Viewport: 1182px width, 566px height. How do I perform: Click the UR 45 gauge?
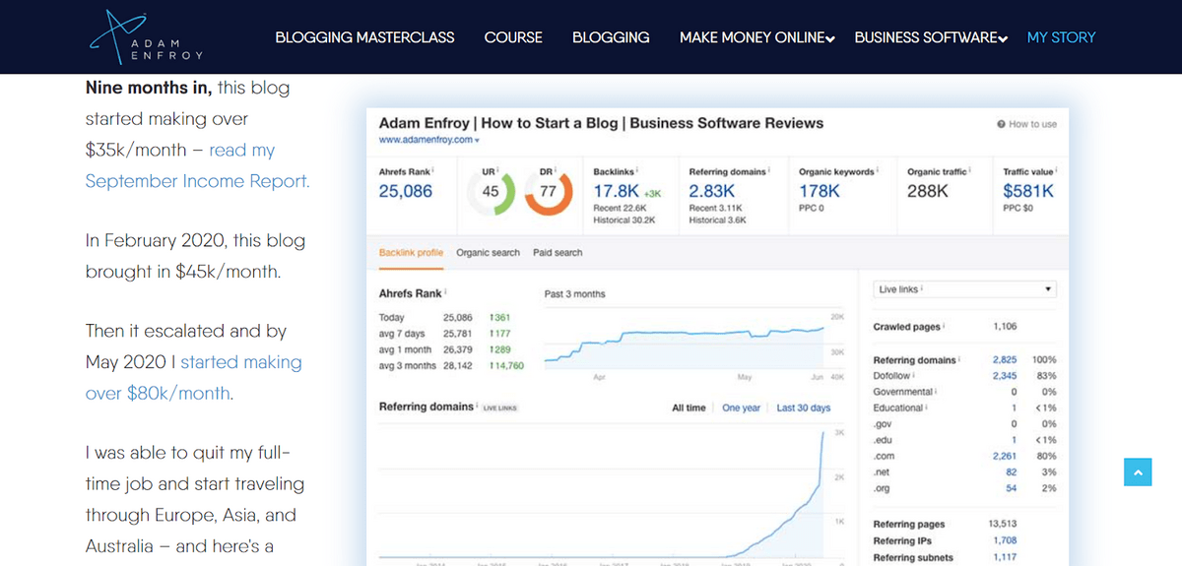coord(490,192)
